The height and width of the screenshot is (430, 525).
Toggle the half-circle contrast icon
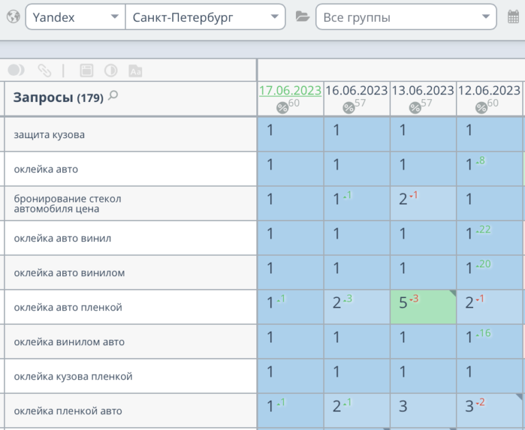click(111, 70)
